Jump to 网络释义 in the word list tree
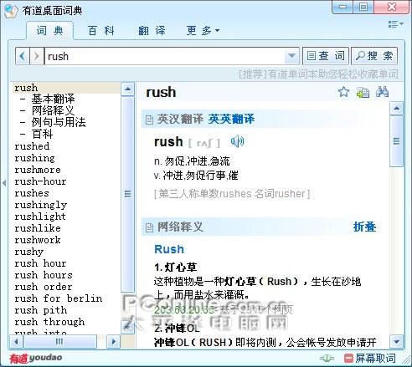 tap(53, 110)
